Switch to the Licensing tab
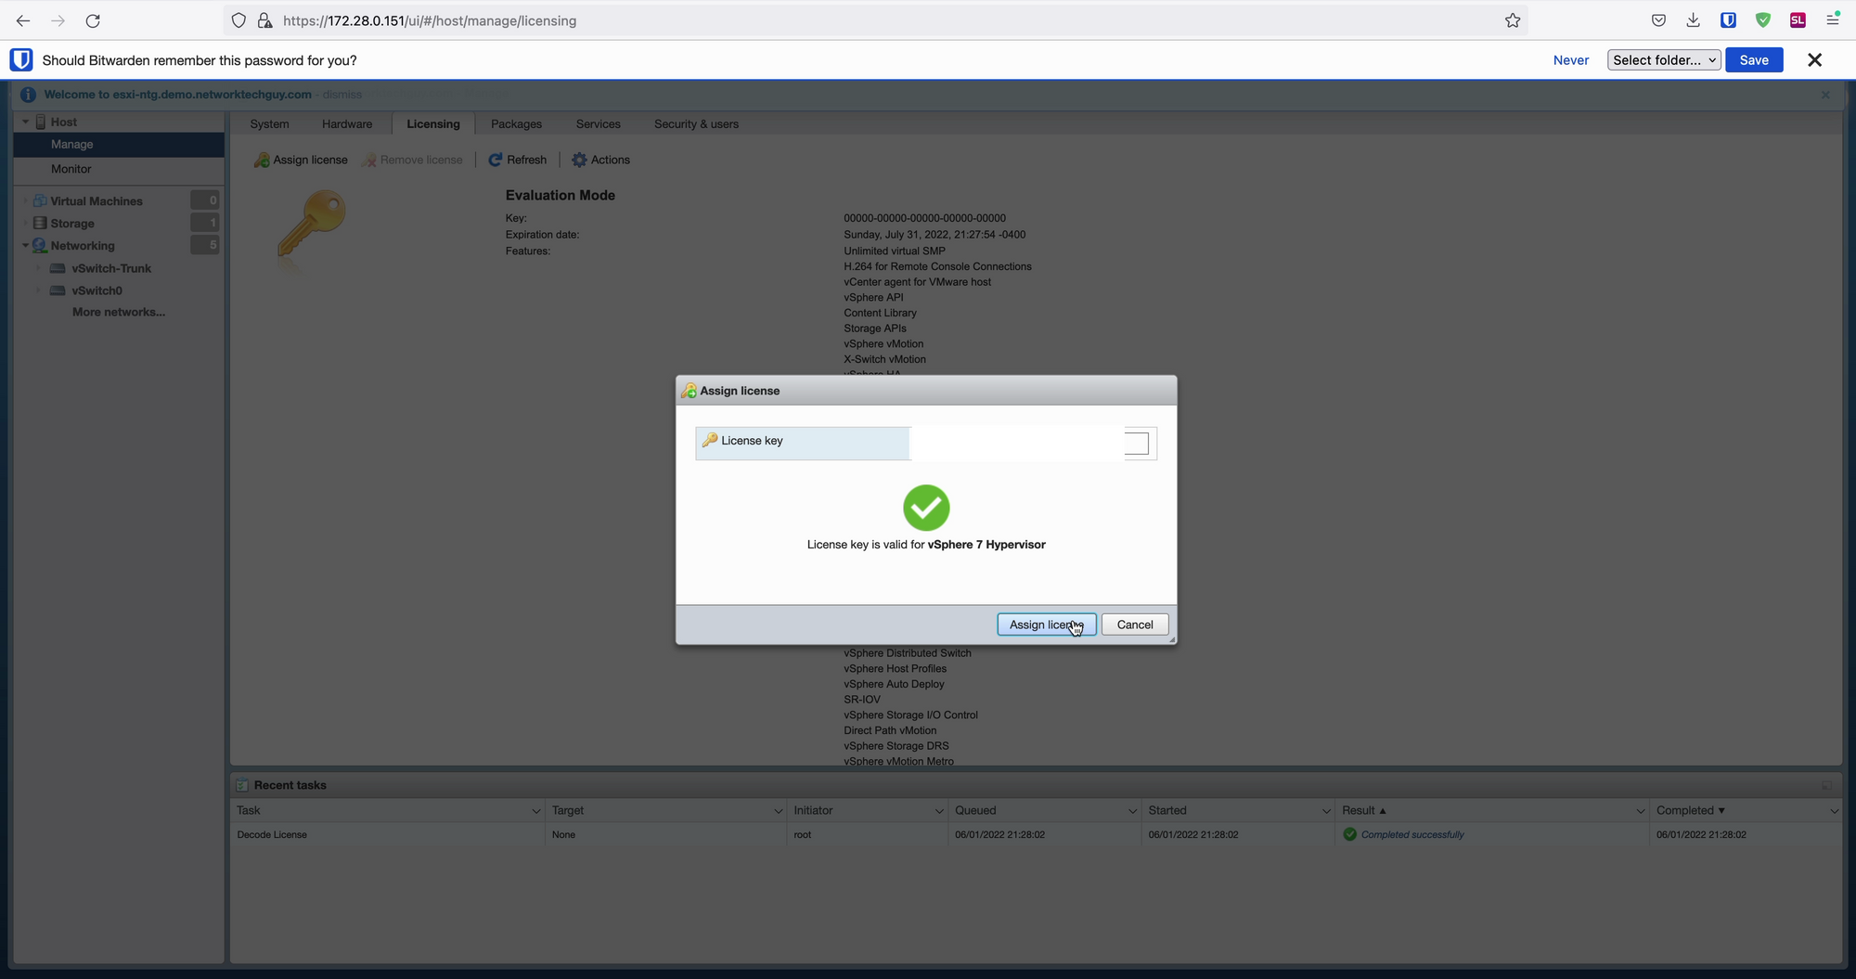The width and height of the screenshot is (1856, 979). coord(433,124)
